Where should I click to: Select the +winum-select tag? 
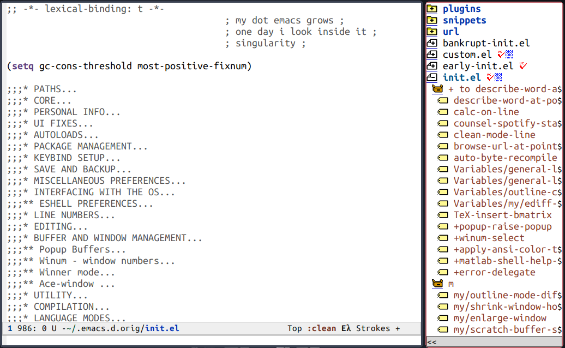click(489, 238)
